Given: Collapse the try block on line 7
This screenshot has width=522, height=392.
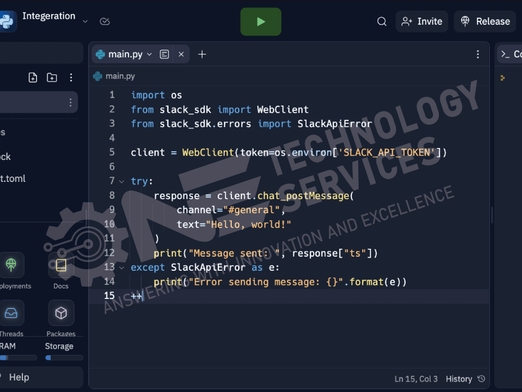Looking at the screenshot, I should [x=121, y=181].
